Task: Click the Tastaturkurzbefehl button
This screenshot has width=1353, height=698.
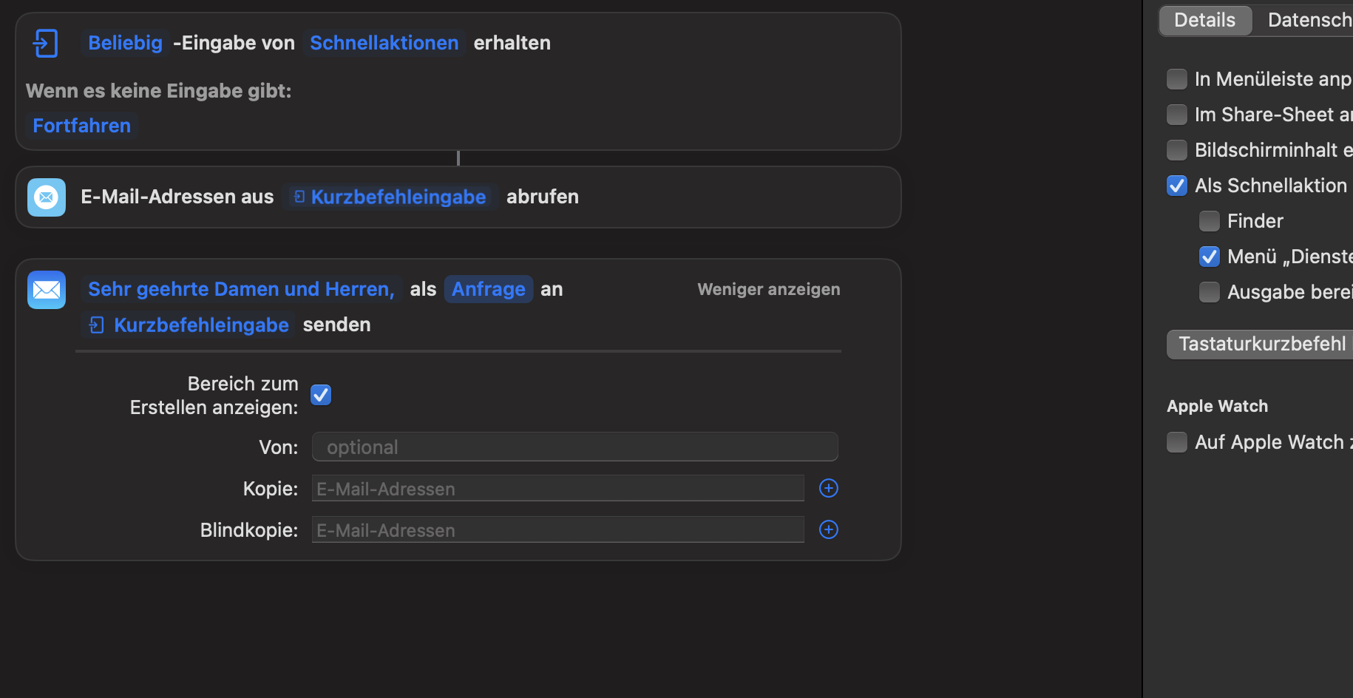Action: pyautogui.click(x=1261, y=344)
